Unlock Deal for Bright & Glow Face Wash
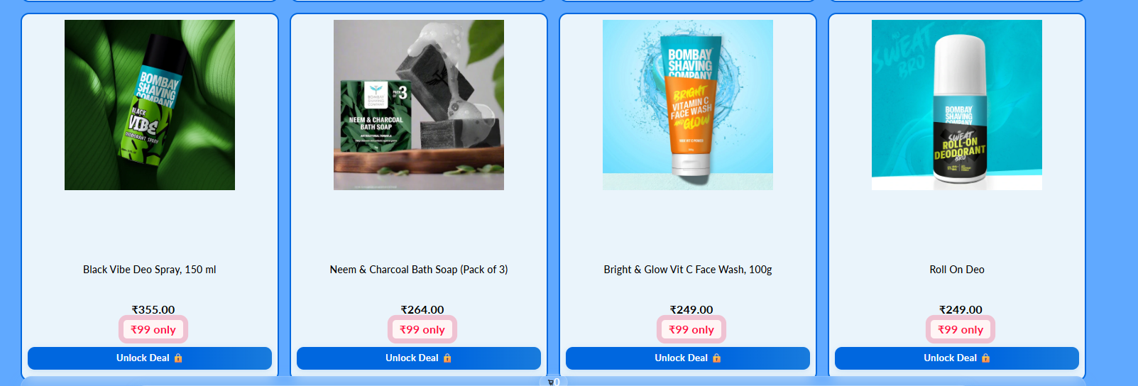The image size is (1138, 386). point(688,358)
